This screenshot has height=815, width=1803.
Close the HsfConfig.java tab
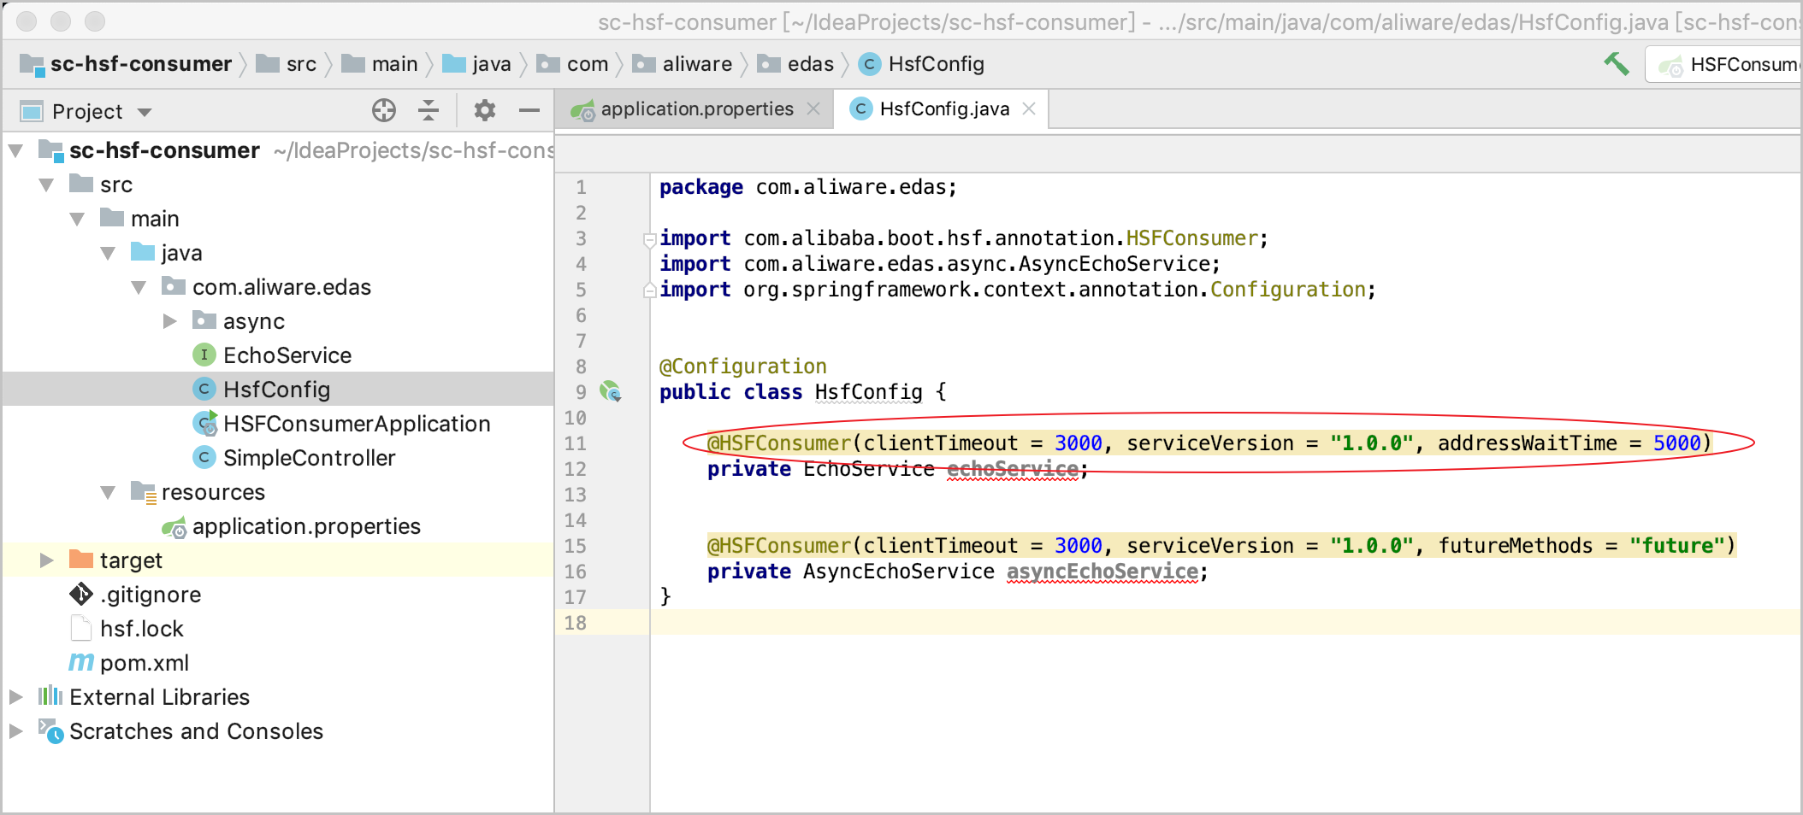1029,108
